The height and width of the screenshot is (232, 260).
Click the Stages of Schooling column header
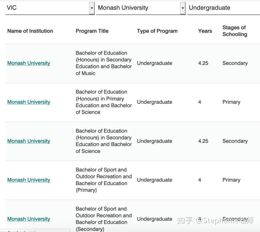point(235,31)
